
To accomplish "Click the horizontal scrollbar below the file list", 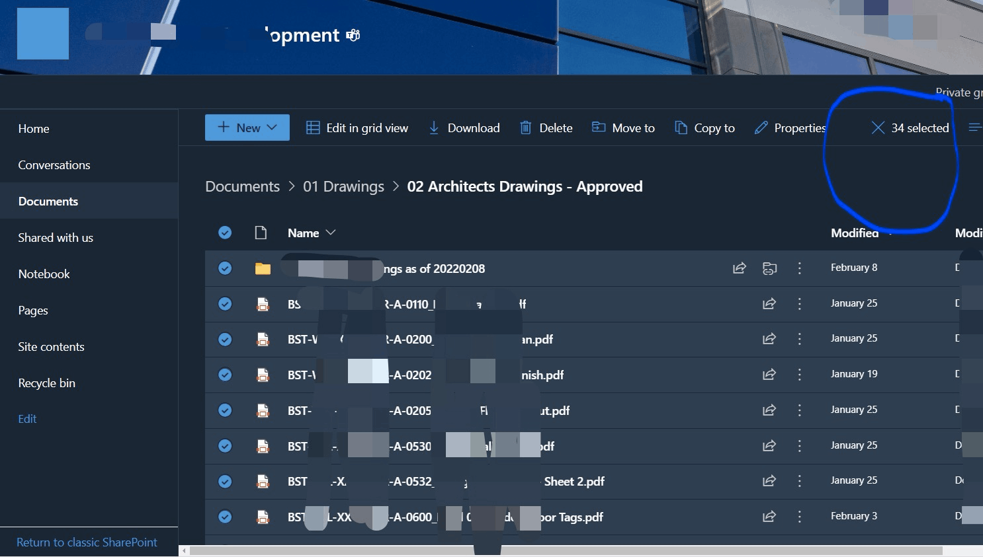I will tap(566, 550).
